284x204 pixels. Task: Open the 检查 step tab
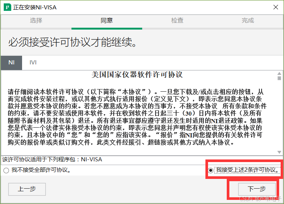177,21
